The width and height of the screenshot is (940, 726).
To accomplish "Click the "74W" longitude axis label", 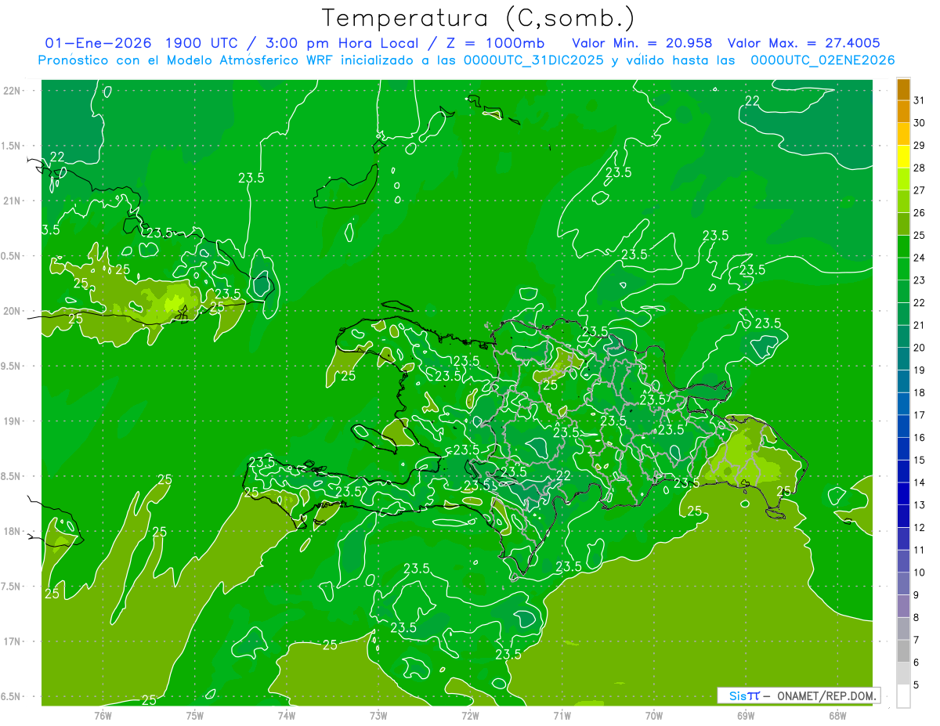I will click(x=287, y=715).
